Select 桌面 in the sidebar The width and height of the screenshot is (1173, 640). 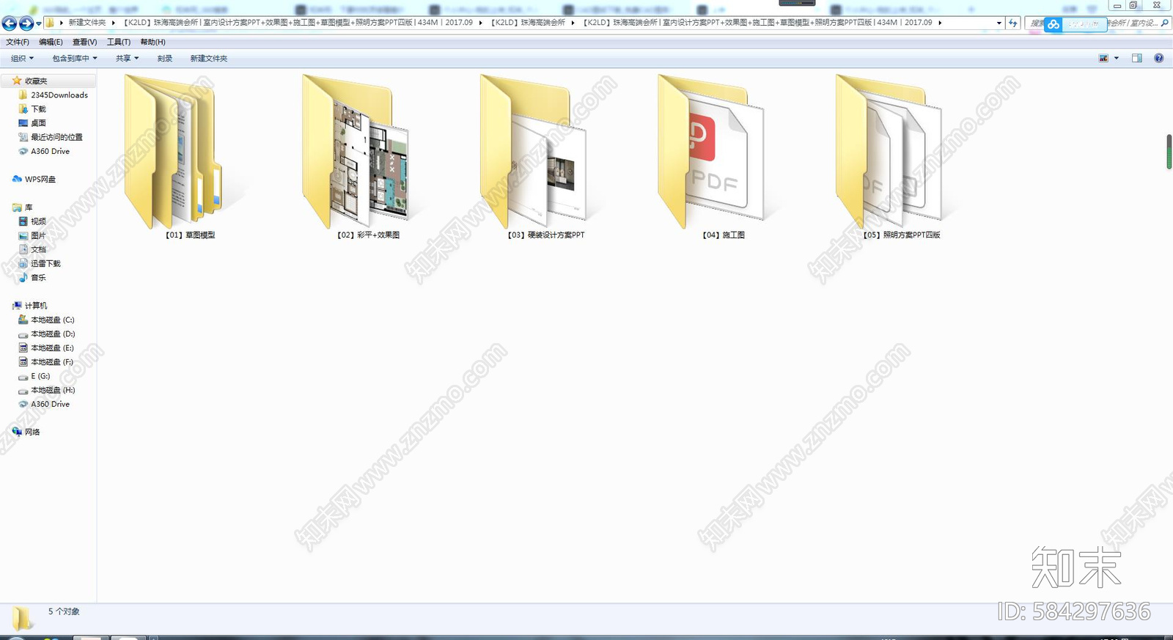pyautogui.click(x=32, y=123)
